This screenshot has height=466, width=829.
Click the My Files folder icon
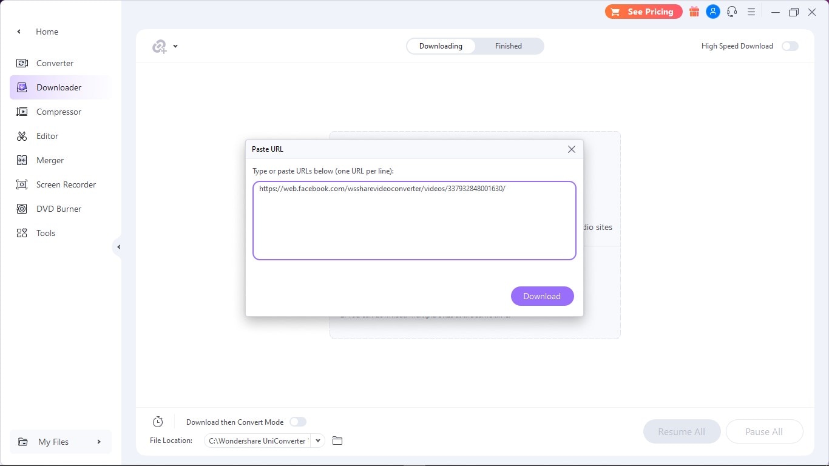click(23, 442)
